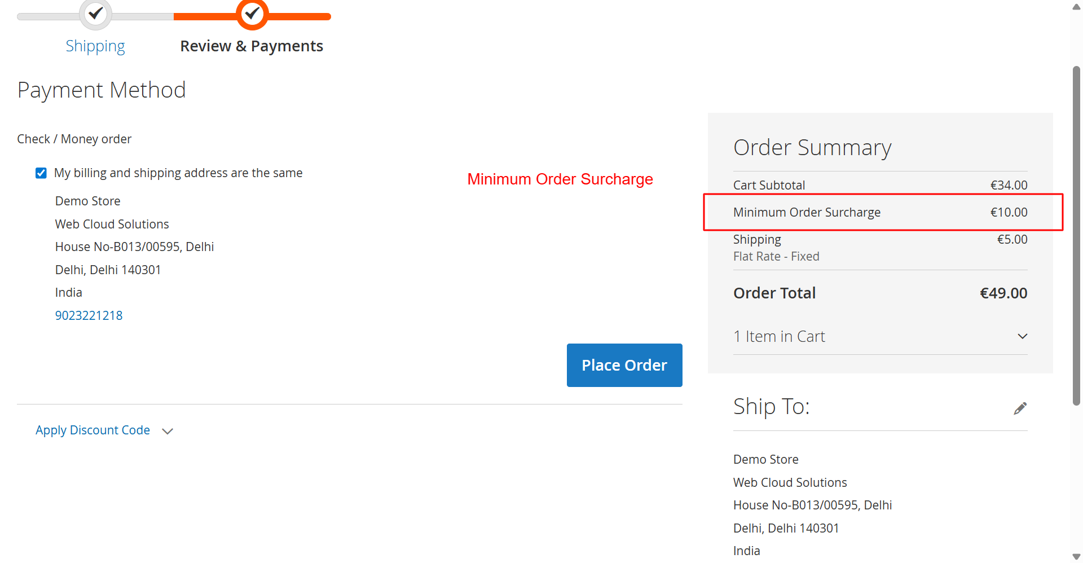Expand the 1 Item in Cart list
This screenshot has height=563, width=1083.
click(x=779, y=337)
